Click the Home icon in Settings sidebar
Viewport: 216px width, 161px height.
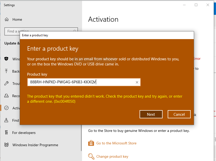7,19
